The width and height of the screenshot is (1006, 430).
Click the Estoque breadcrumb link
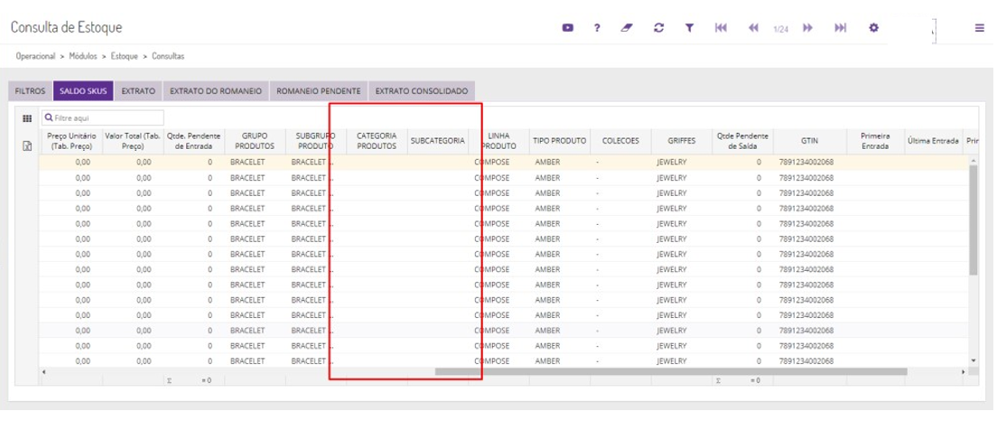pos(125,56)
